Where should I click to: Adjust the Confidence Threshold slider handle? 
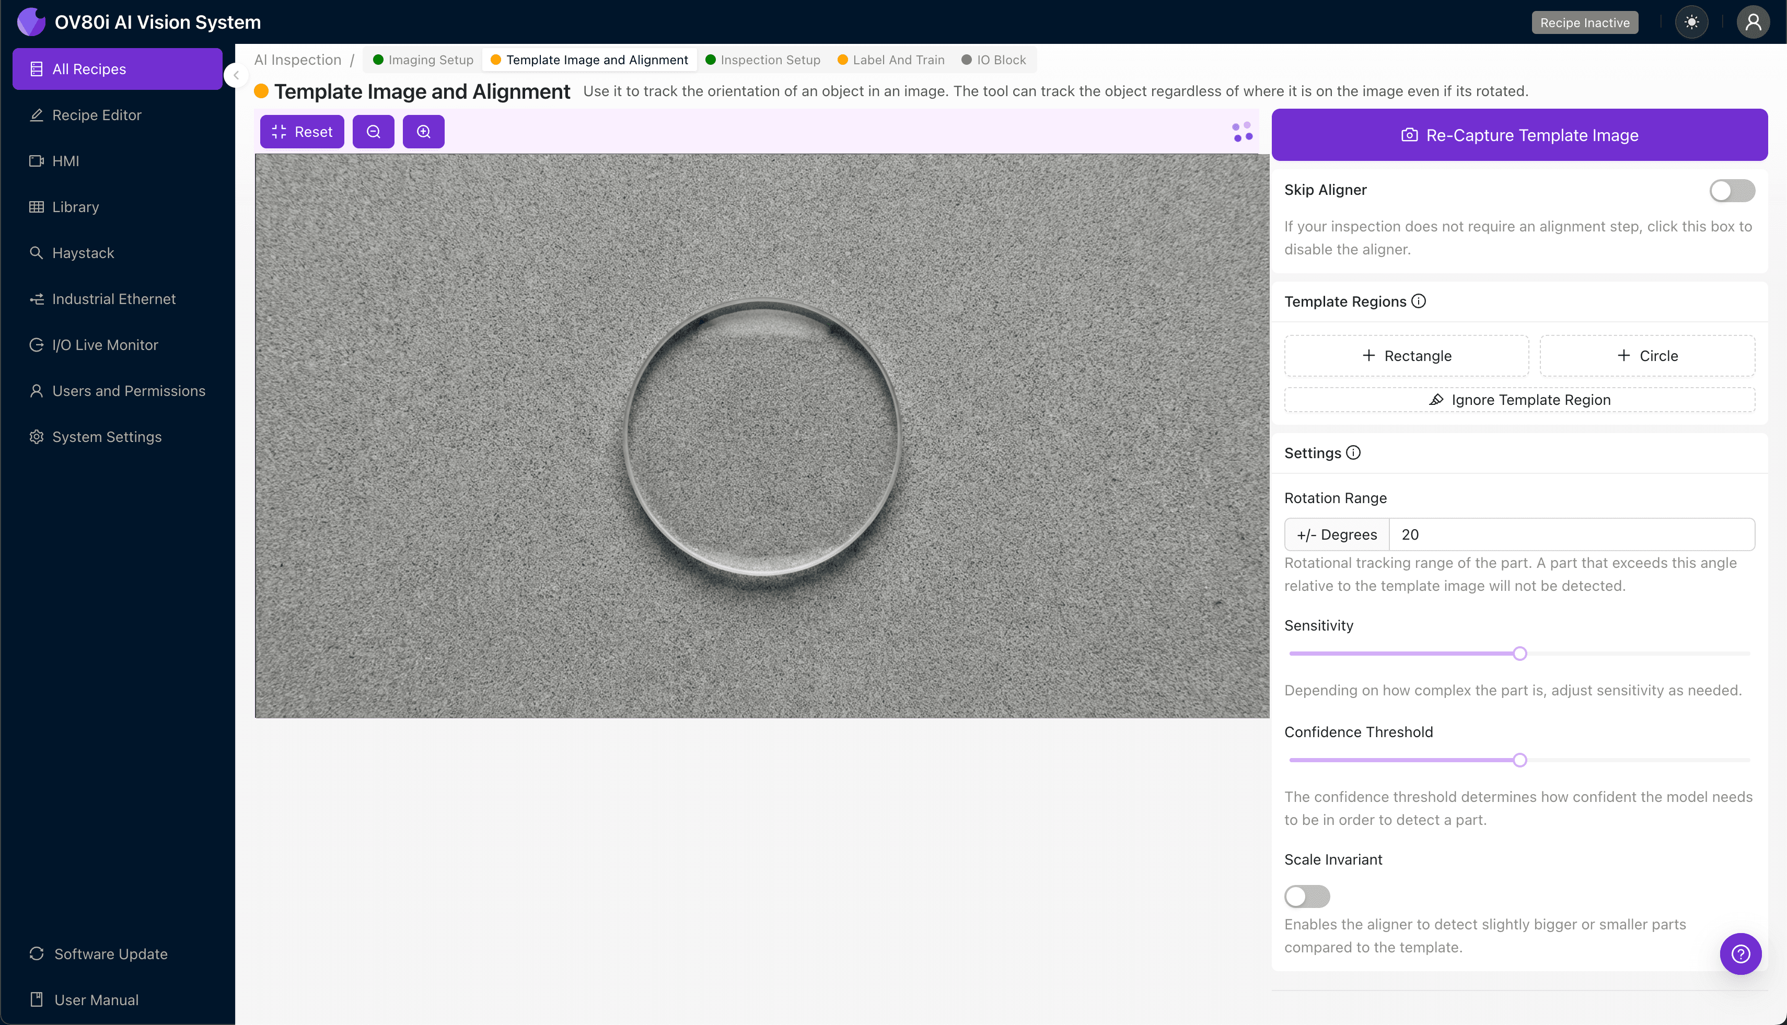pyautogui.click(x=1519, y=760)
